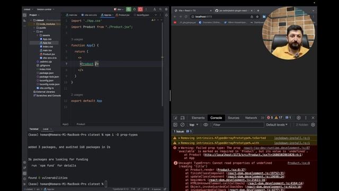Open the react-jsx-dev-runtime.development.js link
This screenshot has width=339, height=191.
(276, 148)
